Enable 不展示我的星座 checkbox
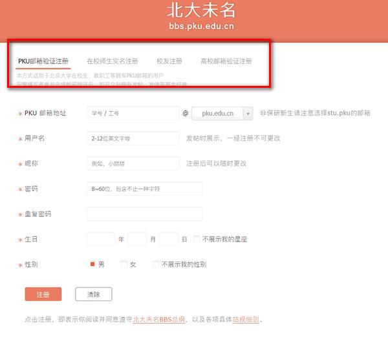Screen dimensions: 388x341 pyautogui.click(x=197, y=239)
